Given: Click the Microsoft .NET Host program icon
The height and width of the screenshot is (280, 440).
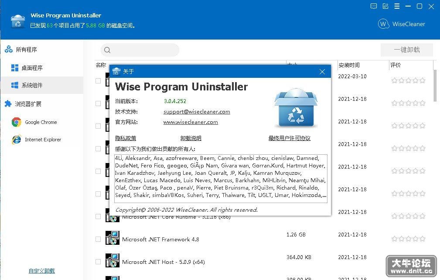Looking at the screenshot, I should (112, 260).
